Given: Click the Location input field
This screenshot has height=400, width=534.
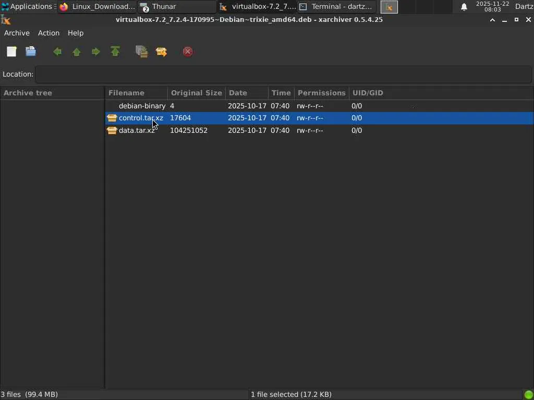Looking at the screenshot, I should coord(283,74).
